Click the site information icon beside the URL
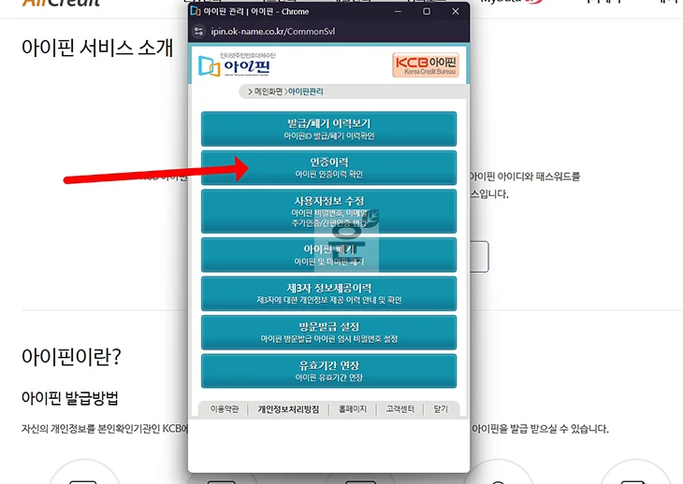This screenshot has width=683, height=484. click(x=199, y=32)
